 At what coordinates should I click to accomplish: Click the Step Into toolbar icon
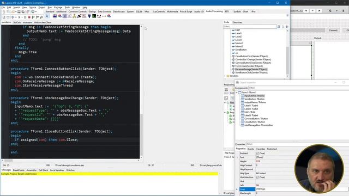33,17
